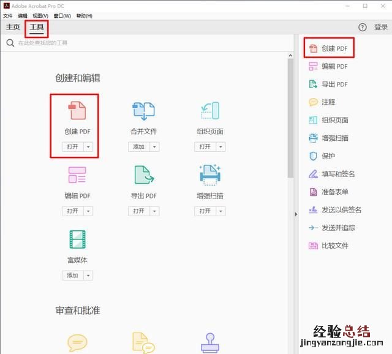Select 比较文件 in the right sidebar

pyautogui.click(x=328, y=246)
